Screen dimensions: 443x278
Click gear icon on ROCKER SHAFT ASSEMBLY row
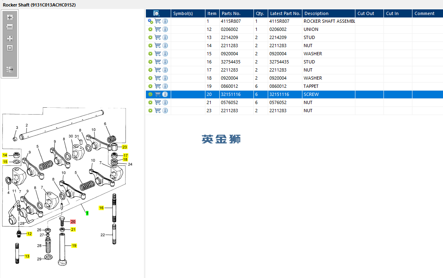[150, 21]
